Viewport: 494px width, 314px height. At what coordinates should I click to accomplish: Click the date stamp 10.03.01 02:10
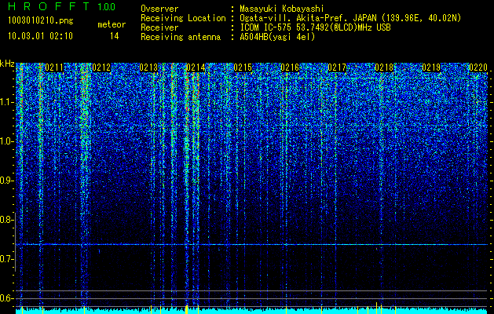(x=40, y=36)
